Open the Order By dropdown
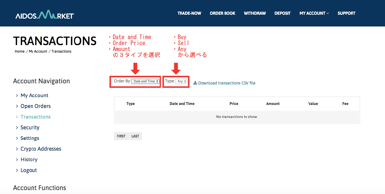The height and width of the screenshot is (194, 385). click(145, 81)
